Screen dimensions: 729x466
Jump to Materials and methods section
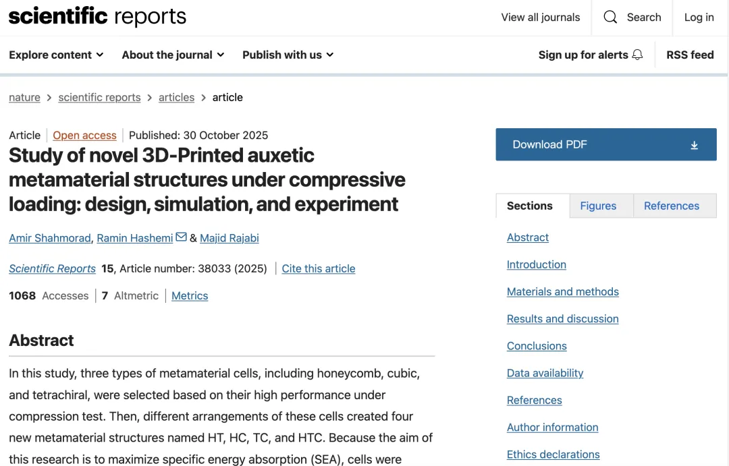click(x=562, y=292)
